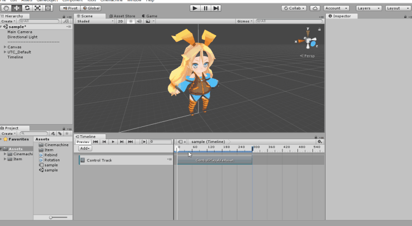The image size is (412, 226).
Task: Toggle Global handle rotation
Action: coord(91,8)
